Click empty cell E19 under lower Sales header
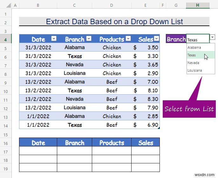This screenshot has height=178, width=218. point(146,167)
